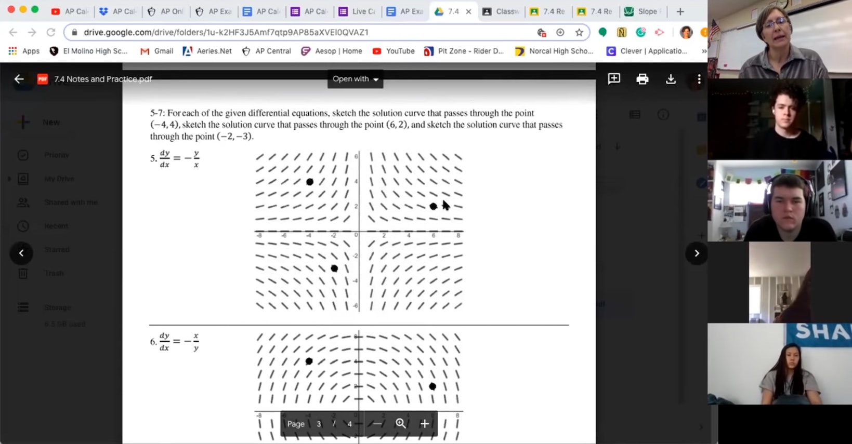
Task: Click the browser address bar URL
Action: [x=226, y=32]
